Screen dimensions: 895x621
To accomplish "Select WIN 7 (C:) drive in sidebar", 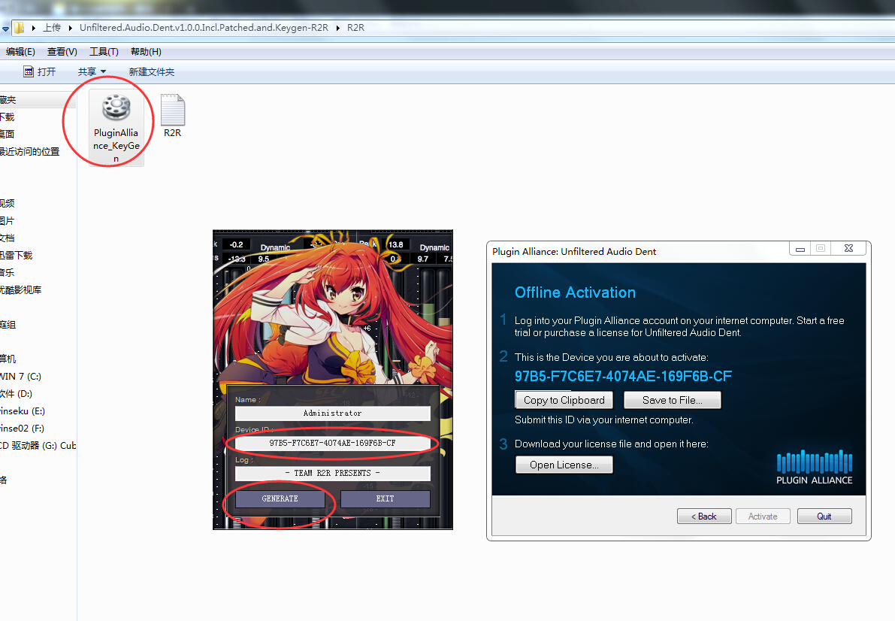I will [x=20, y=376].
